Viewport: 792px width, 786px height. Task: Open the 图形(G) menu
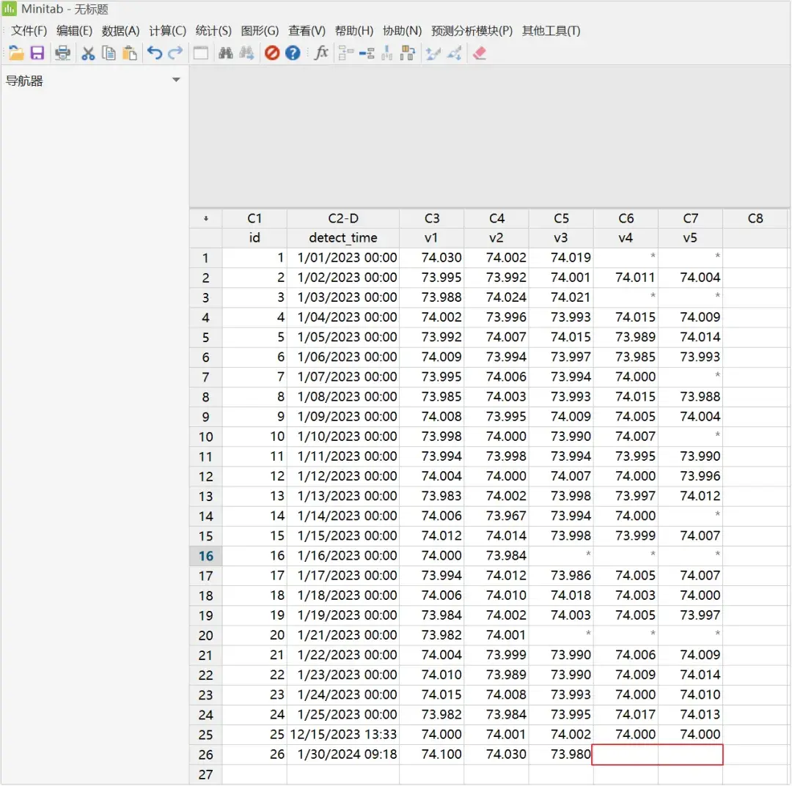pyautogui.click(x=260, y=31)
